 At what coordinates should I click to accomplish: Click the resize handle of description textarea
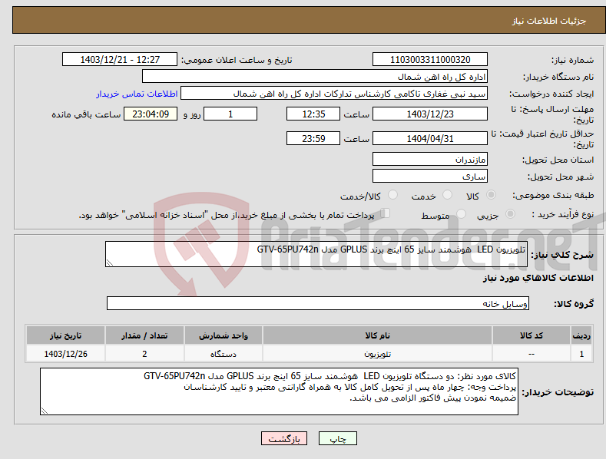pyautogui.click(x=110, y=263)
